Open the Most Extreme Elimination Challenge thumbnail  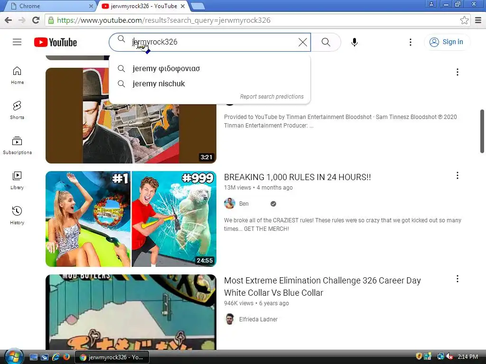(131, 312)
